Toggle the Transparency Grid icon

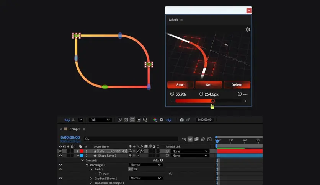126,120
